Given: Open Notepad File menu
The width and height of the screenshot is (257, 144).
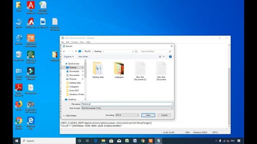Looking at the screenshot, I should pos(62,42).
